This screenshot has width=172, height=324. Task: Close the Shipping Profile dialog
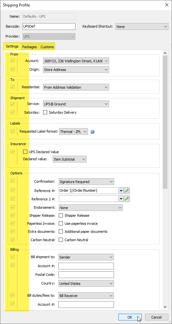coord(167,5)
